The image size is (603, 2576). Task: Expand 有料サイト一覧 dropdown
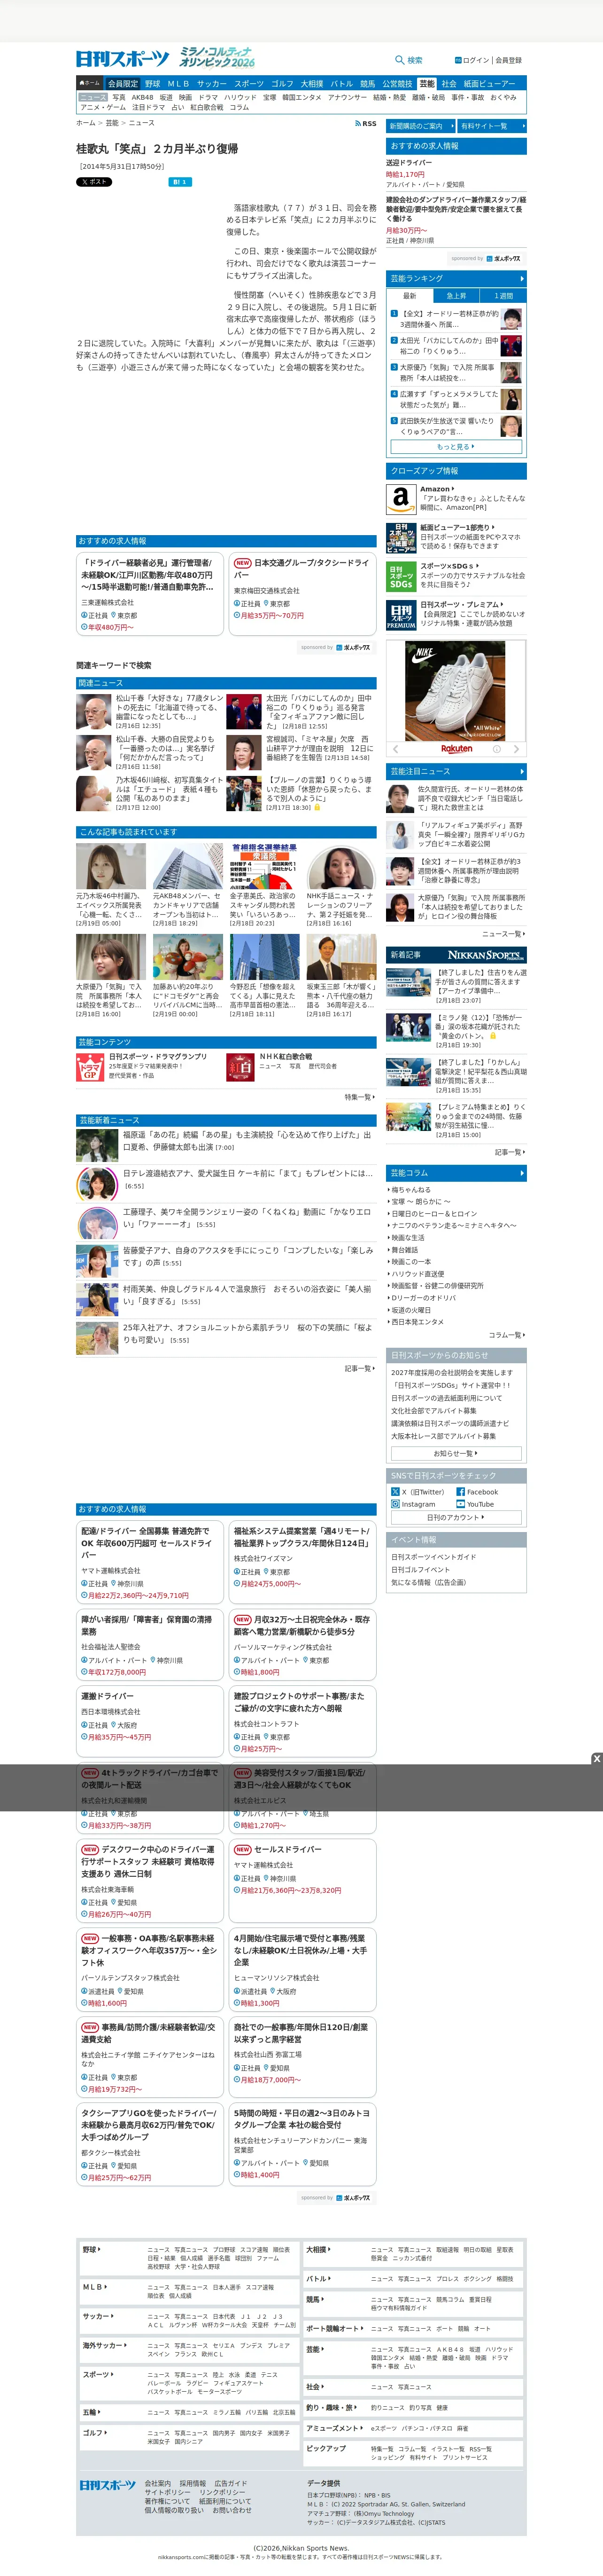tap(491, 126)
